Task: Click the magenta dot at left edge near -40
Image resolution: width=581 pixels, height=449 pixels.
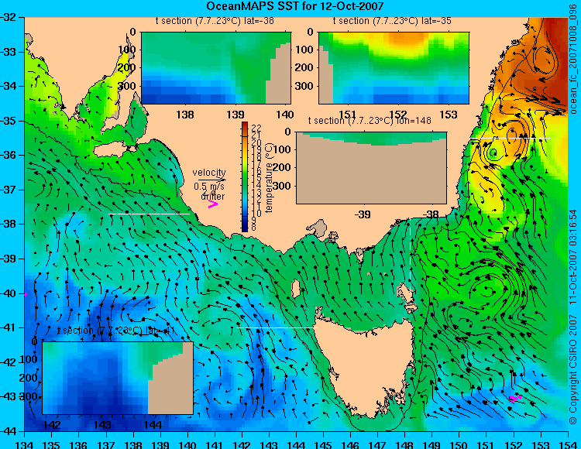Action: click(x=26, y=294)
